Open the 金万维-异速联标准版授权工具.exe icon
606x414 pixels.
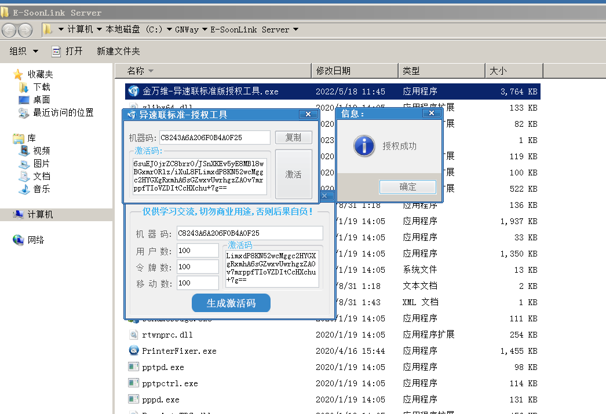tap(134, 91)
